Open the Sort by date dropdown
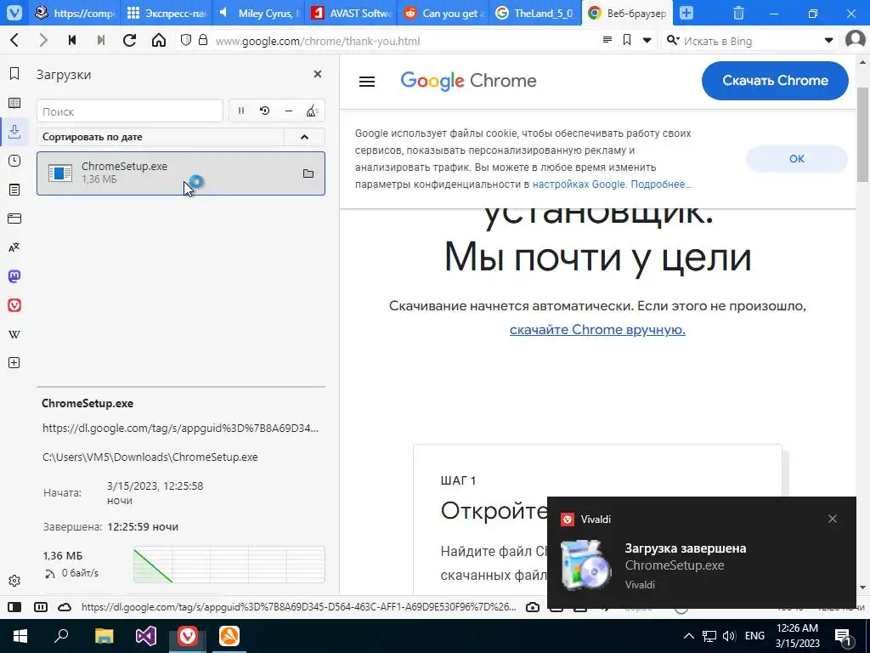Viewport: 870px width, 653px height. click(x=161, y=137)
